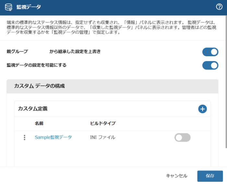The height and width of the screenshot is (184, 227).
Task: Open the Sample監視データ link
Action: point(53,137)
